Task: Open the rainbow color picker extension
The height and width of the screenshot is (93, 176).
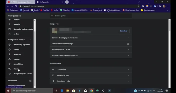Action: (x=147, y=6)
